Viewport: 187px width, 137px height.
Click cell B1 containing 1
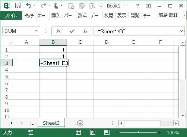[53, 50]
